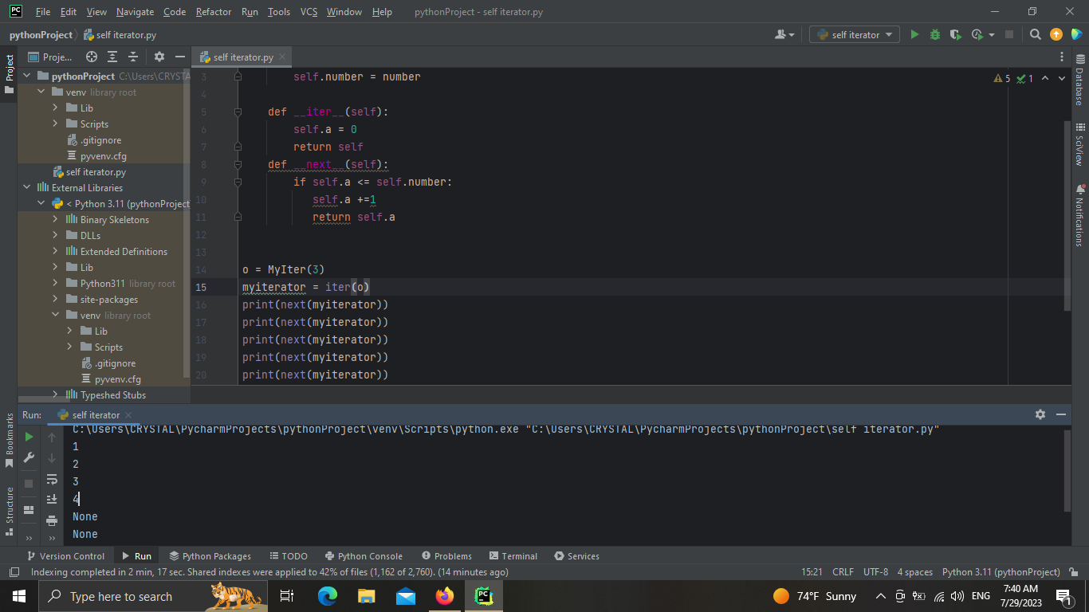Open Microsoft Edge from the Windows taskbar
The width and height of the screenshot is (1089, 612).
click(x=328, y=596)
